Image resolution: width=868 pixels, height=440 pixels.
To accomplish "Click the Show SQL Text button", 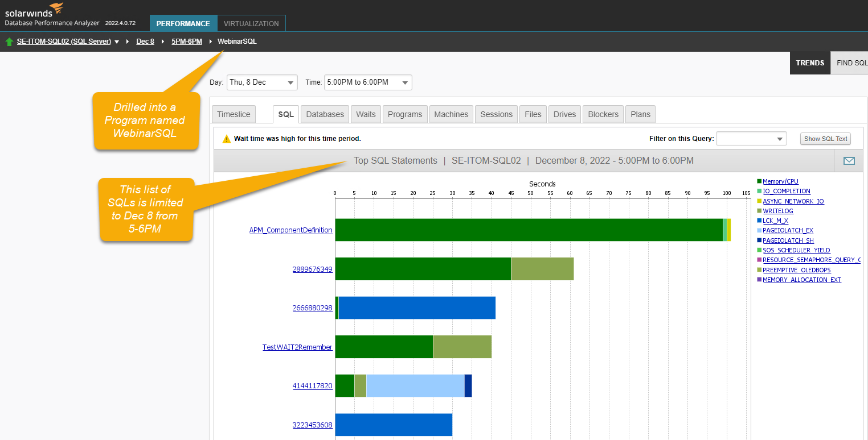I will [825, 139].
